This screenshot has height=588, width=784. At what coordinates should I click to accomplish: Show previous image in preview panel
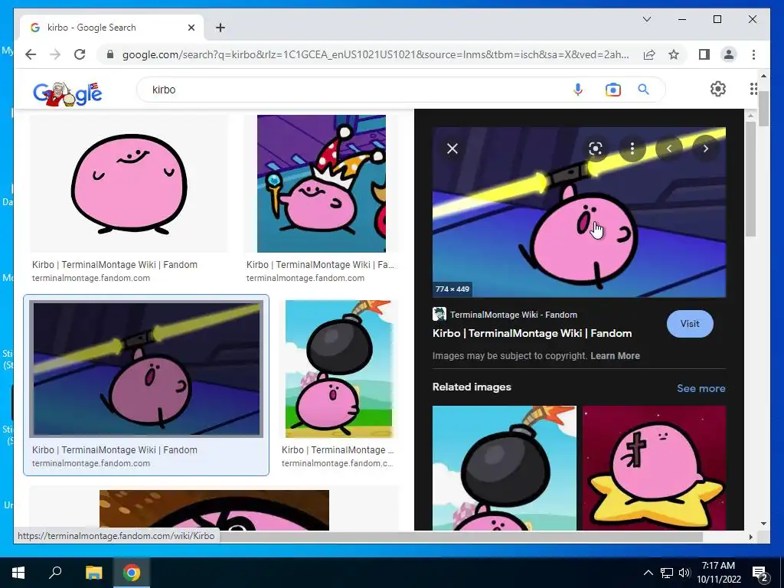coord(669,149)
